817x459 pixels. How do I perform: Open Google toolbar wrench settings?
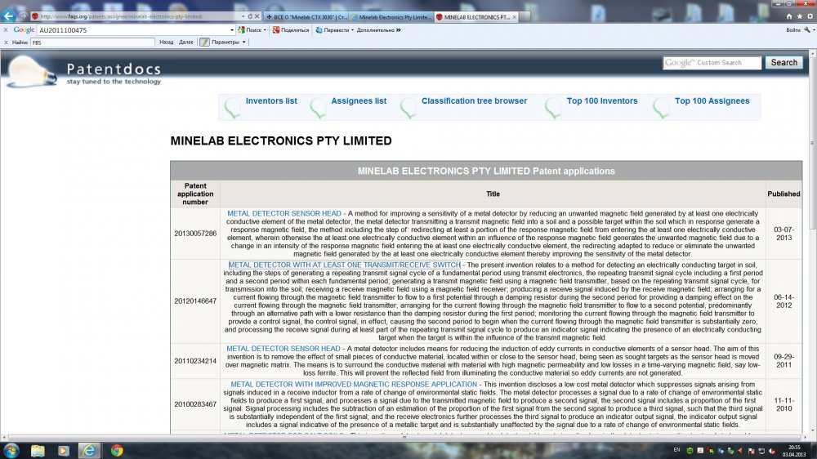[x=807, y=30]
